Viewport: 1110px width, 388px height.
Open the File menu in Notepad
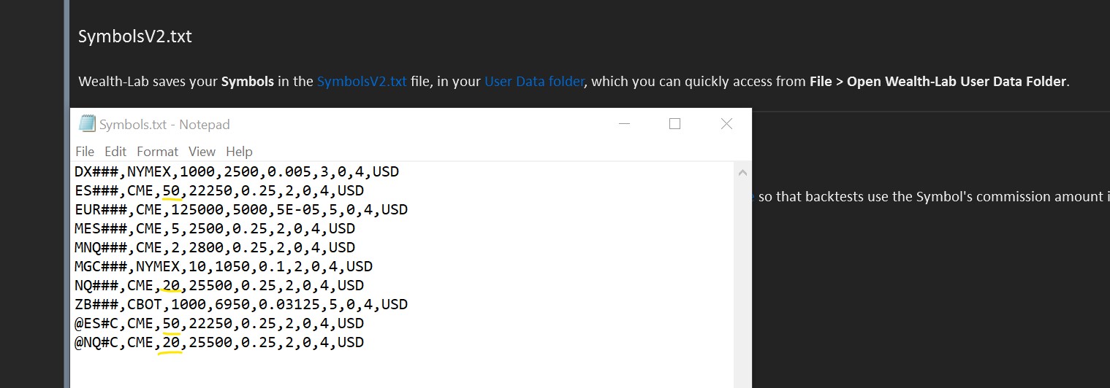pyautogui.click(x=85, y=152)
